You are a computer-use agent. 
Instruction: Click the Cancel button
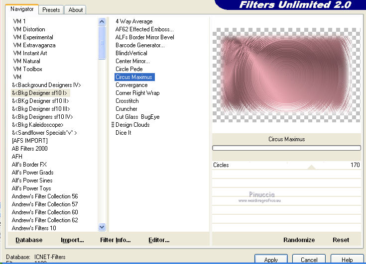309,260
